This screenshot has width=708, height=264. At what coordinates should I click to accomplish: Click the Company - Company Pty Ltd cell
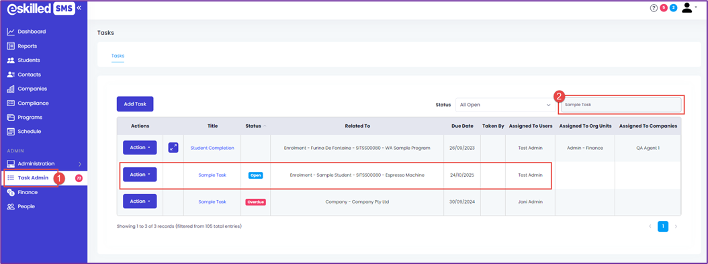coord(357,202)
